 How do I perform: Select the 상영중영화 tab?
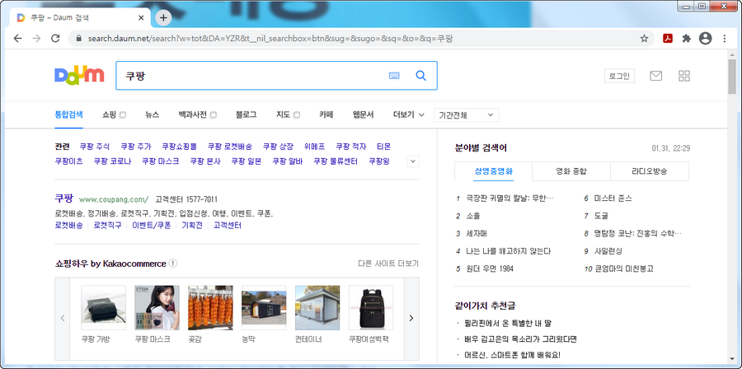494,171
